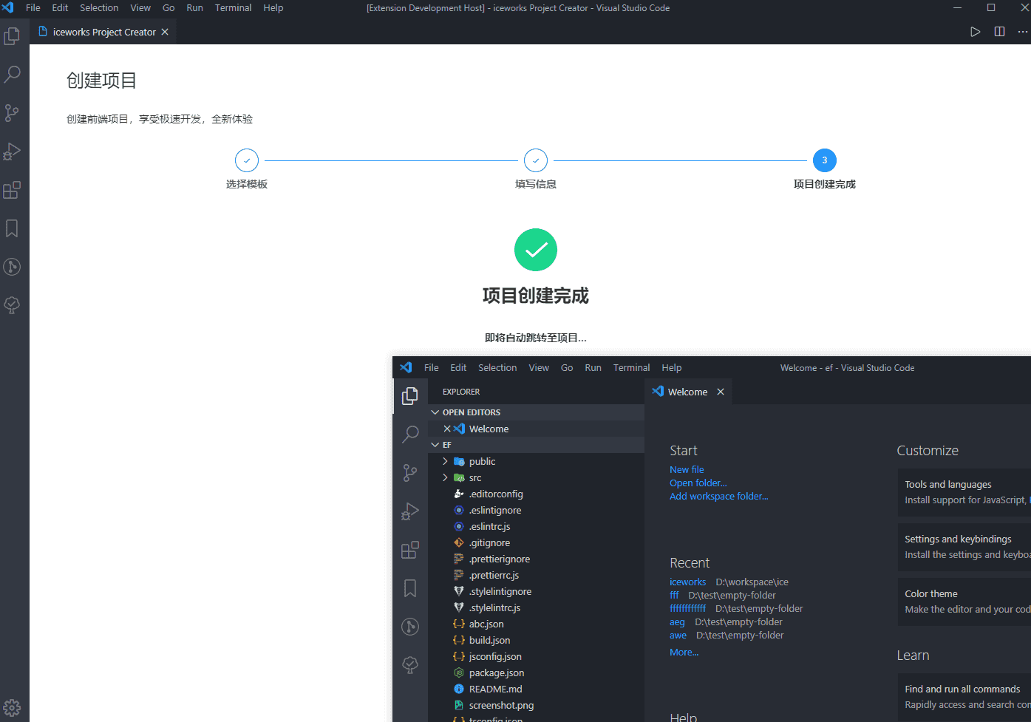Collapse the OPEN EDITORS section
This screenshot has width=1031, height=722.
(x=536, y=412)
